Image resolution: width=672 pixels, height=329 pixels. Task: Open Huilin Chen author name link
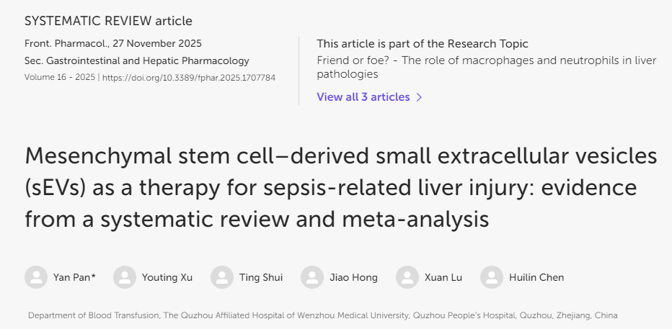tap(535, 277)
